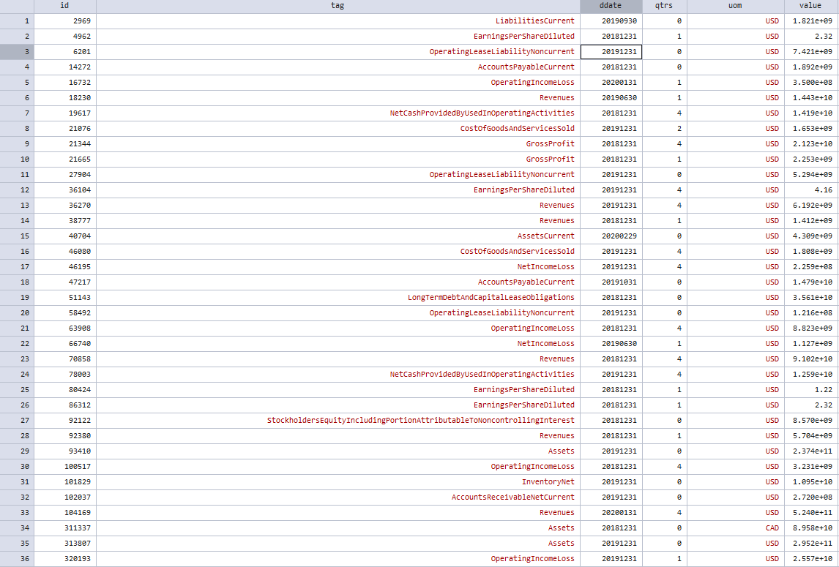The height and width of the screenshot is (567, 839).
Task: Click the value cell 5.240e+11
Action: [x=811, y=512]
